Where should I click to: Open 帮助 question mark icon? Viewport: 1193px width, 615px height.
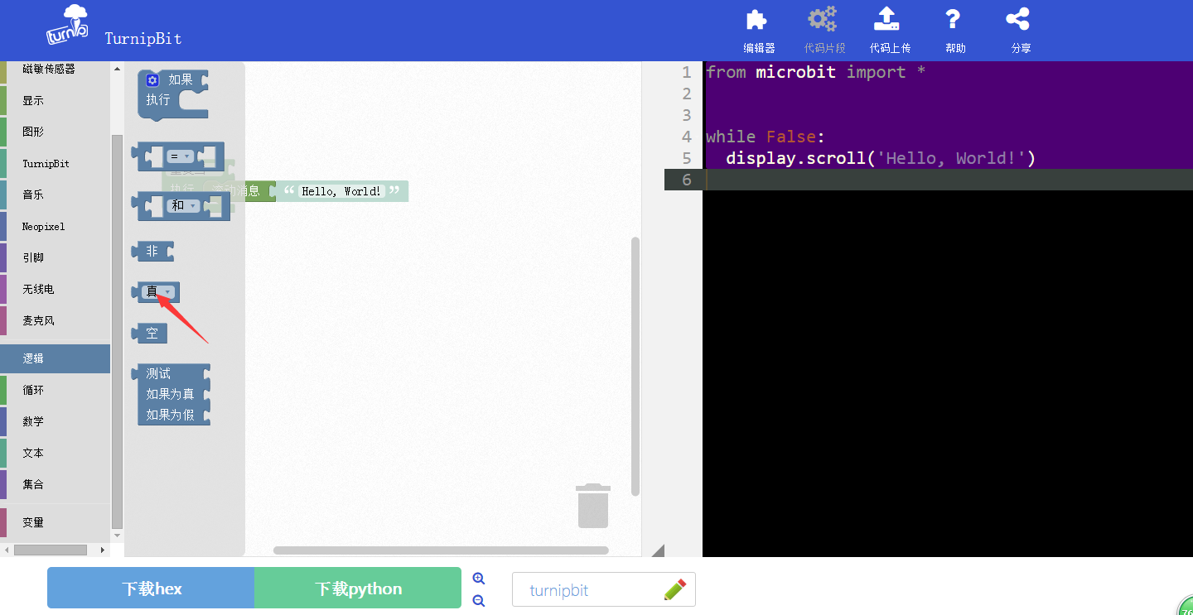pyautogui.click(x=953, y=20)
